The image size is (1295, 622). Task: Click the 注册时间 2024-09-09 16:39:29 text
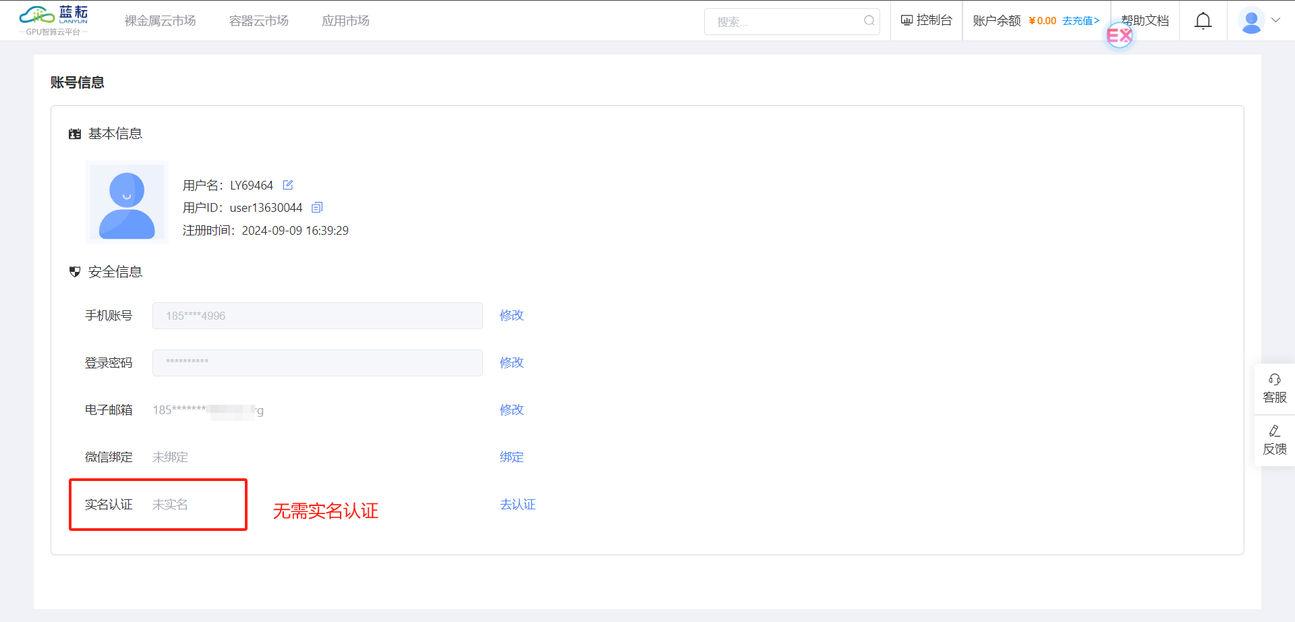coord(266,231)
